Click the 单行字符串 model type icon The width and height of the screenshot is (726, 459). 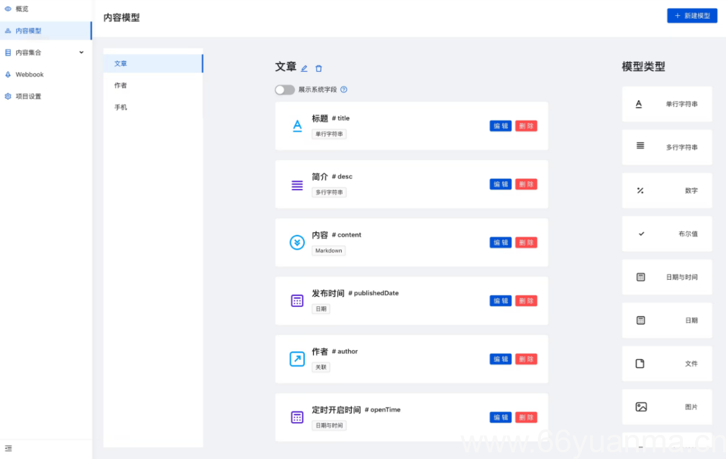tap(639, 104)
